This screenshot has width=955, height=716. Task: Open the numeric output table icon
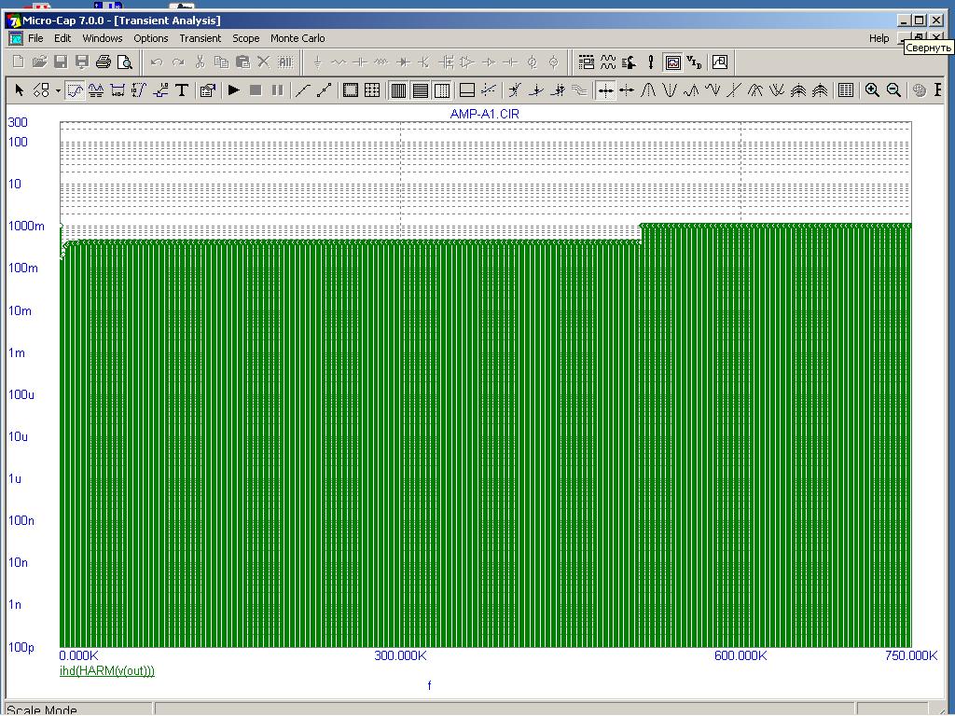point(845,90)
